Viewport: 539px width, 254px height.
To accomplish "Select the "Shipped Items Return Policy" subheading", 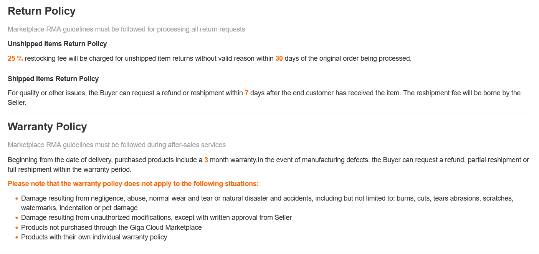I will 53,79.
